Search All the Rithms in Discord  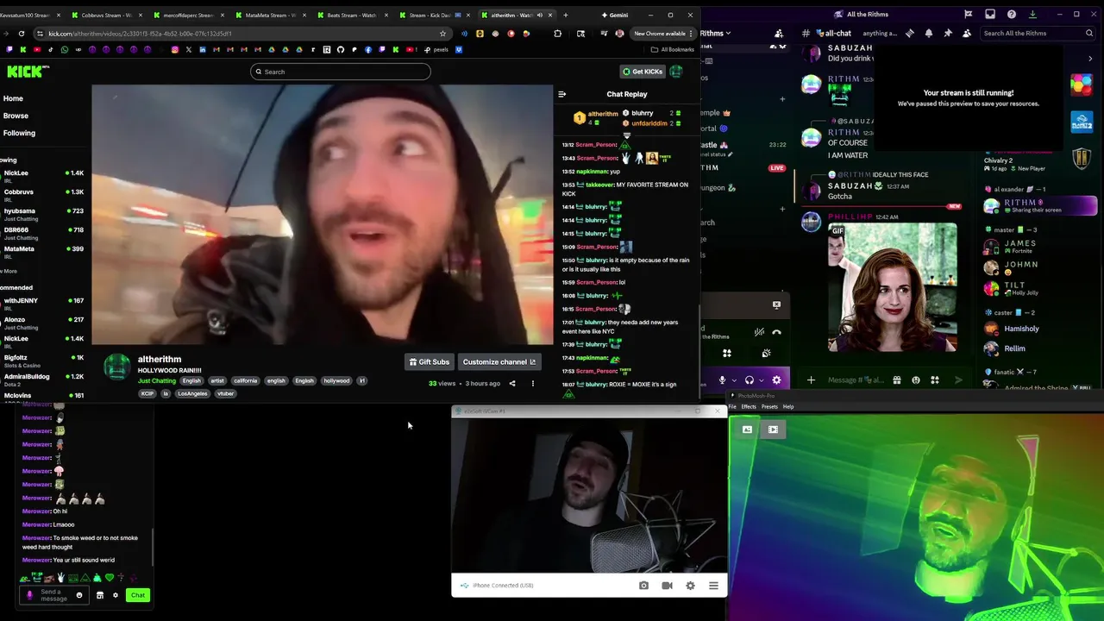point(1038,33)
